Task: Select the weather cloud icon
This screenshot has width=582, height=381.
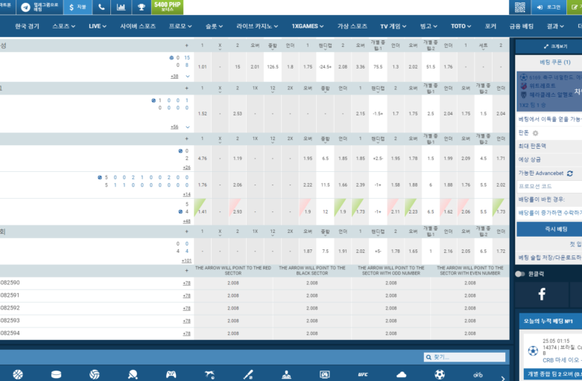Action: (x=401, y=374)
